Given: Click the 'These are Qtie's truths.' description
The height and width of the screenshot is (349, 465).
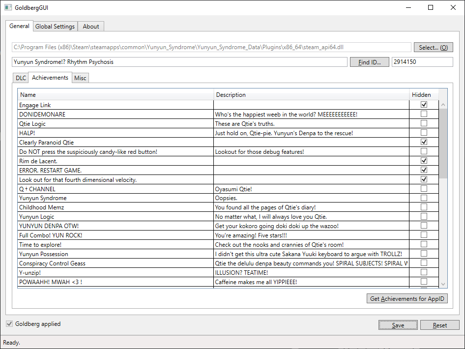Looking at the screenshot, I should click(x=311, y=124).
